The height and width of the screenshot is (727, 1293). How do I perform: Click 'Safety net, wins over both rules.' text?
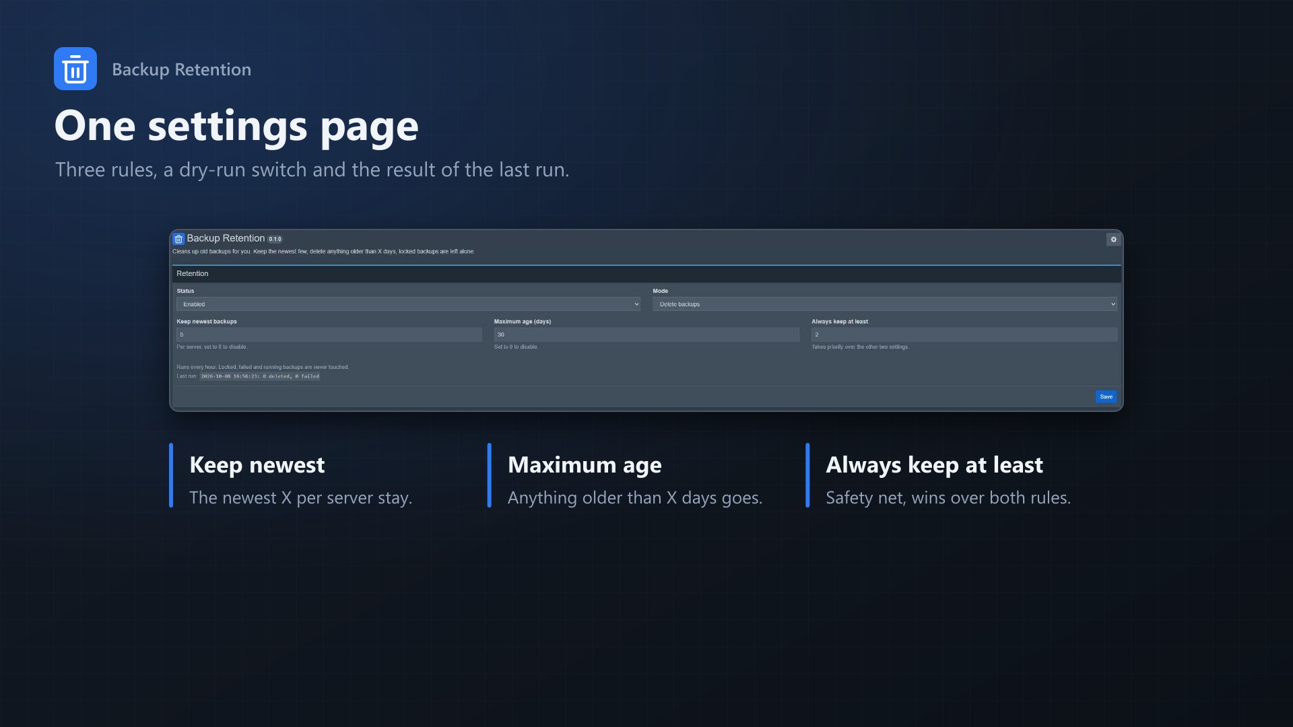[948, 497]
